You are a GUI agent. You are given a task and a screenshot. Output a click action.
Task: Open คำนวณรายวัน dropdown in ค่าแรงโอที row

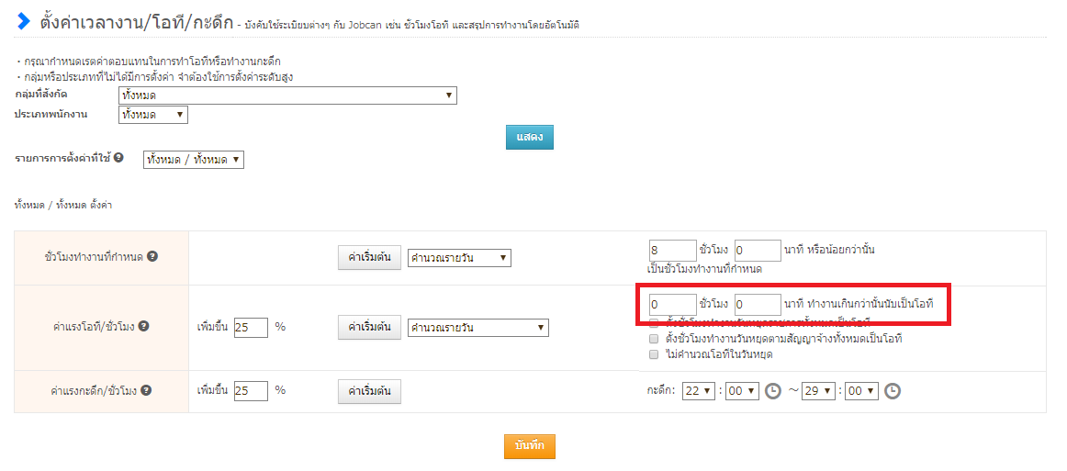point(477,327)
